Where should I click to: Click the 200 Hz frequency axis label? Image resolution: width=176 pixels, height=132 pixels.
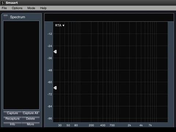click(91, 125)
